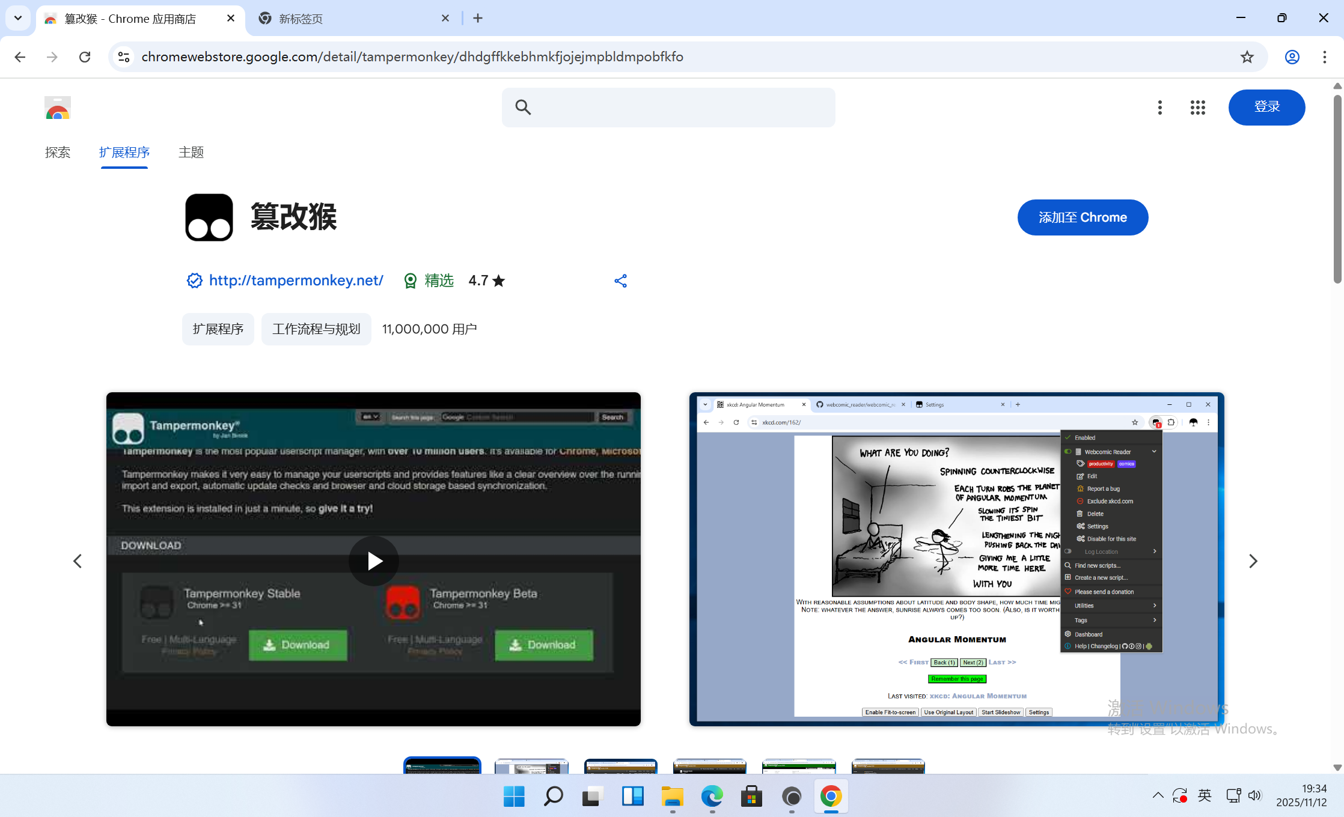Image resolution: width=1344 pixels, height=817 pixels.
Task: Open site information in the address bar
Action: pos(123,56)
